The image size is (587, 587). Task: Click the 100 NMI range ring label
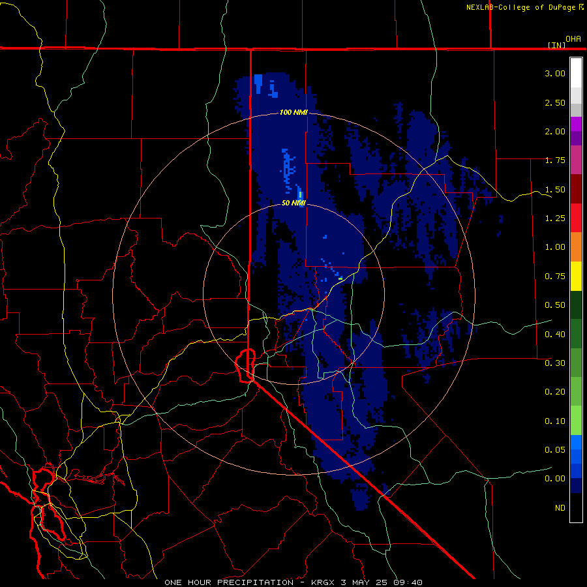click(x=293, y=112)
